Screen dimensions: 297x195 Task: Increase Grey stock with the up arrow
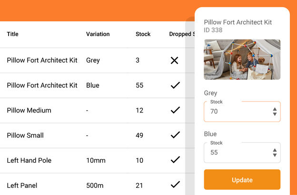275,109
